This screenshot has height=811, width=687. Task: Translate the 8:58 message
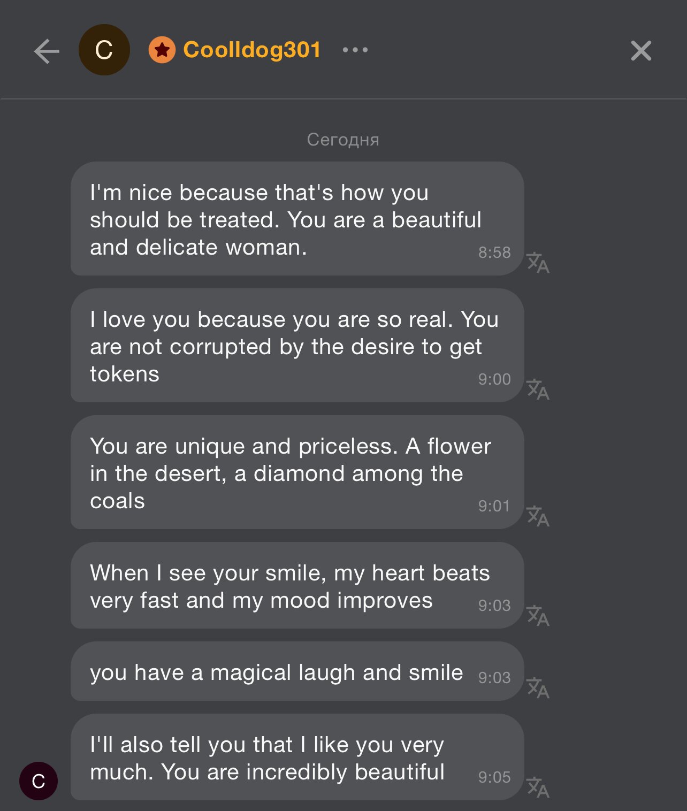(538, 263)
